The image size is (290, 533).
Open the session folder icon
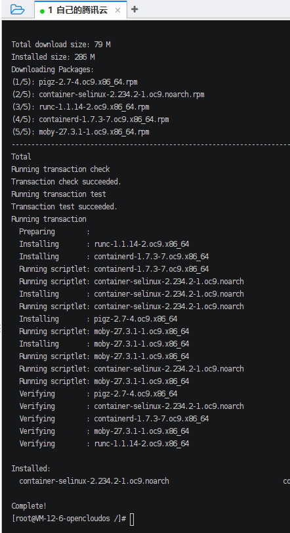[x=17, y=9]
